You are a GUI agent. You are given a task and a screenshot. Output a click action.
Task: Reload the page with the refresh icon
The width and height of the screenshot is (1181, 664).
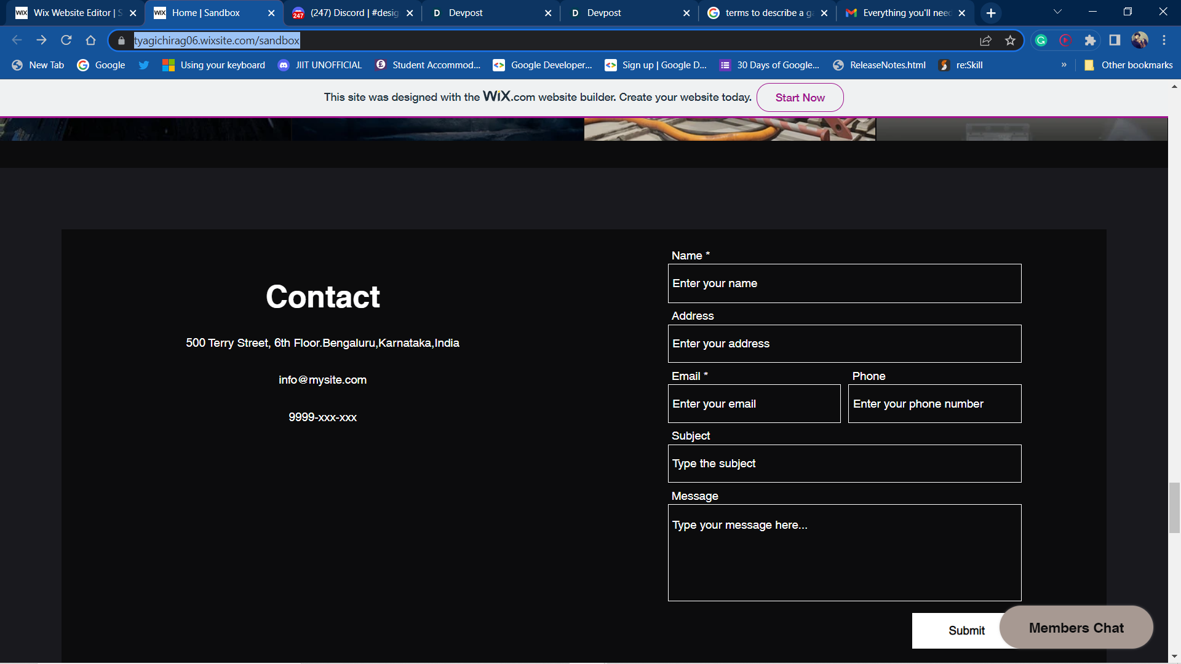tap(66, 41)
